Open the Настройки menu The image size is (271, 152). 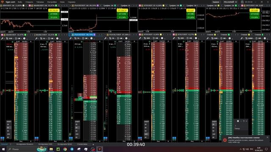tap(52, 2)
